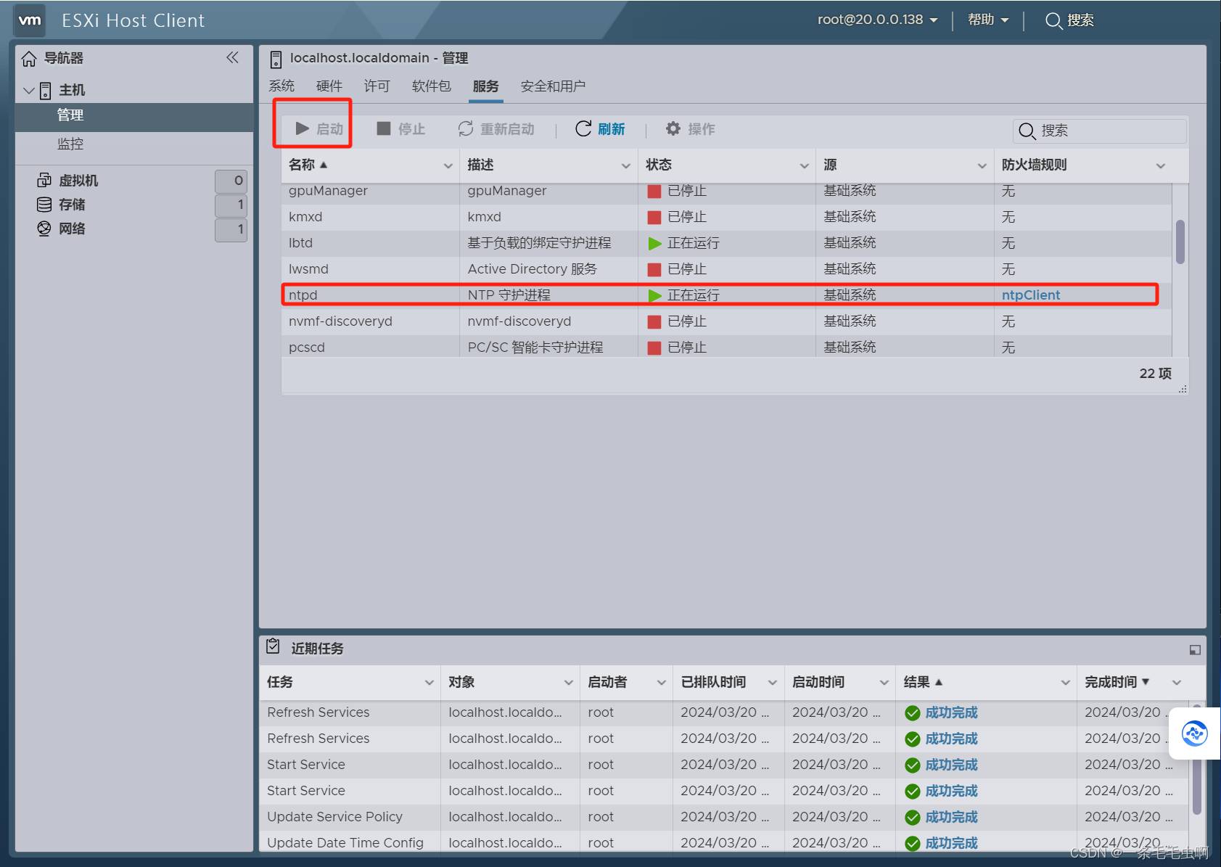
Task: Click the Start service play icon
Action: coord(303,129)
